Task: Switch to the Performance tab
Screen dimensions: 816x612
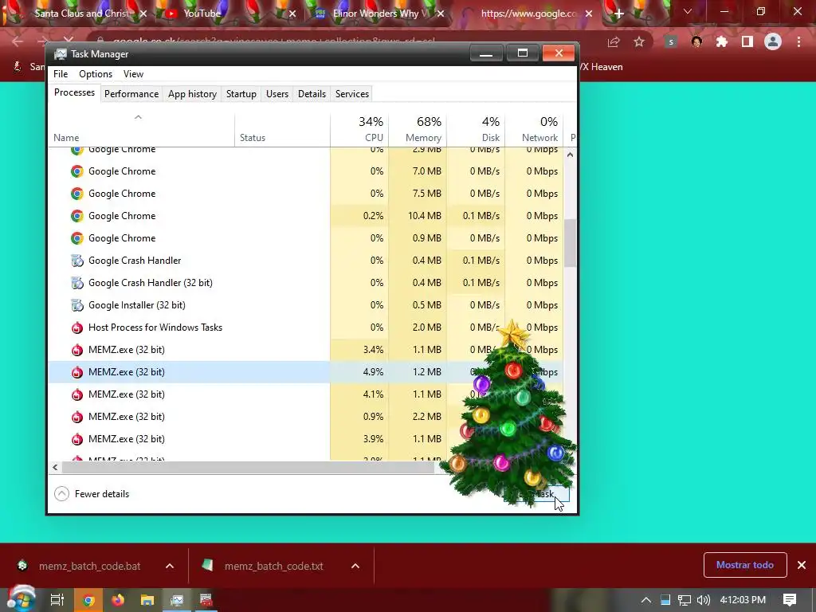Action: (x=131, y=94)
